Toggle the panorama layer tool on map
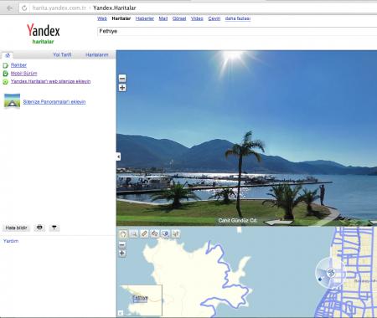Image resolution: width=377 pixels, height=318 pixels. [165, 233]
